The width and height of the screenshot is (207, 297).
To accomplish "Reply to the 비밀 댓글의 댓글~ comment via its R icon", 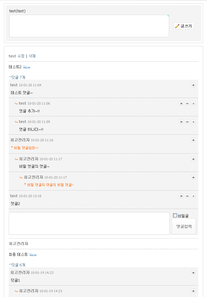I will (x=193, y=159).
